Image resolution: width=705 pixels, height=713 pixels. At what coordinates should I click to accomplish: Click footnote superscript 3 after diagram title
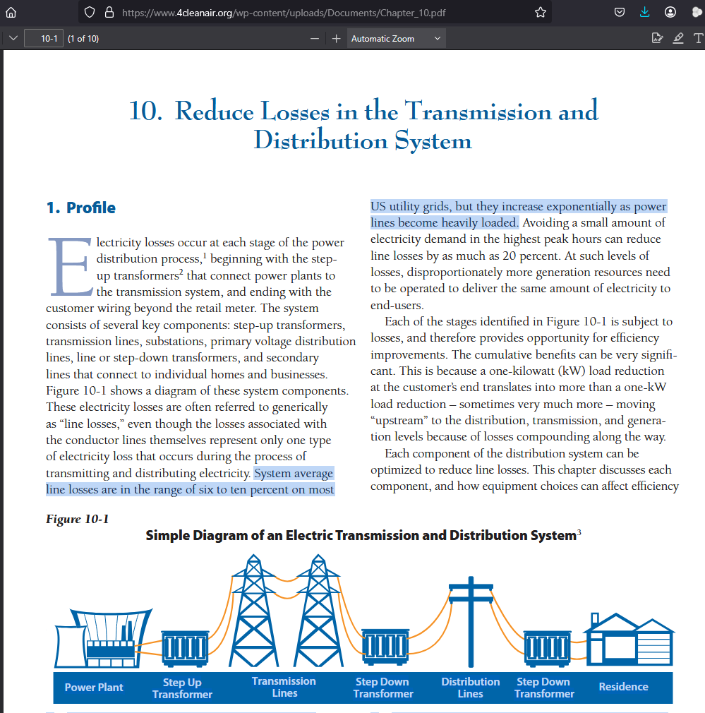pos(579,532)
